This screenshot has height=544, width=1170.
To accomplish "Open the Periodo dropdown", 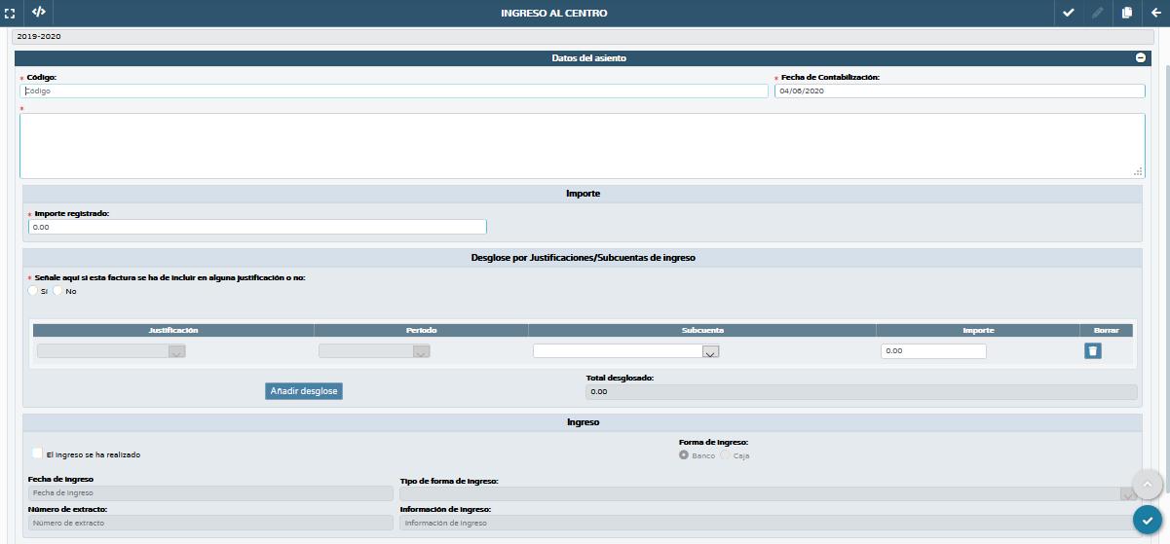I will coord(374,351).
